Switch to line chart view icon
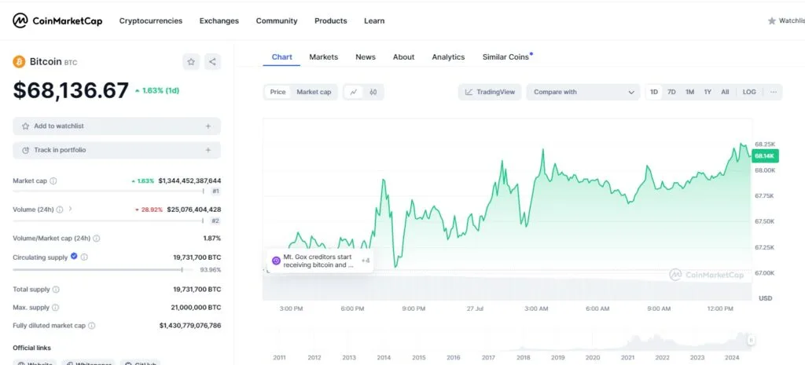Viewport: 805px width, 365px height. tap(354, 93)
